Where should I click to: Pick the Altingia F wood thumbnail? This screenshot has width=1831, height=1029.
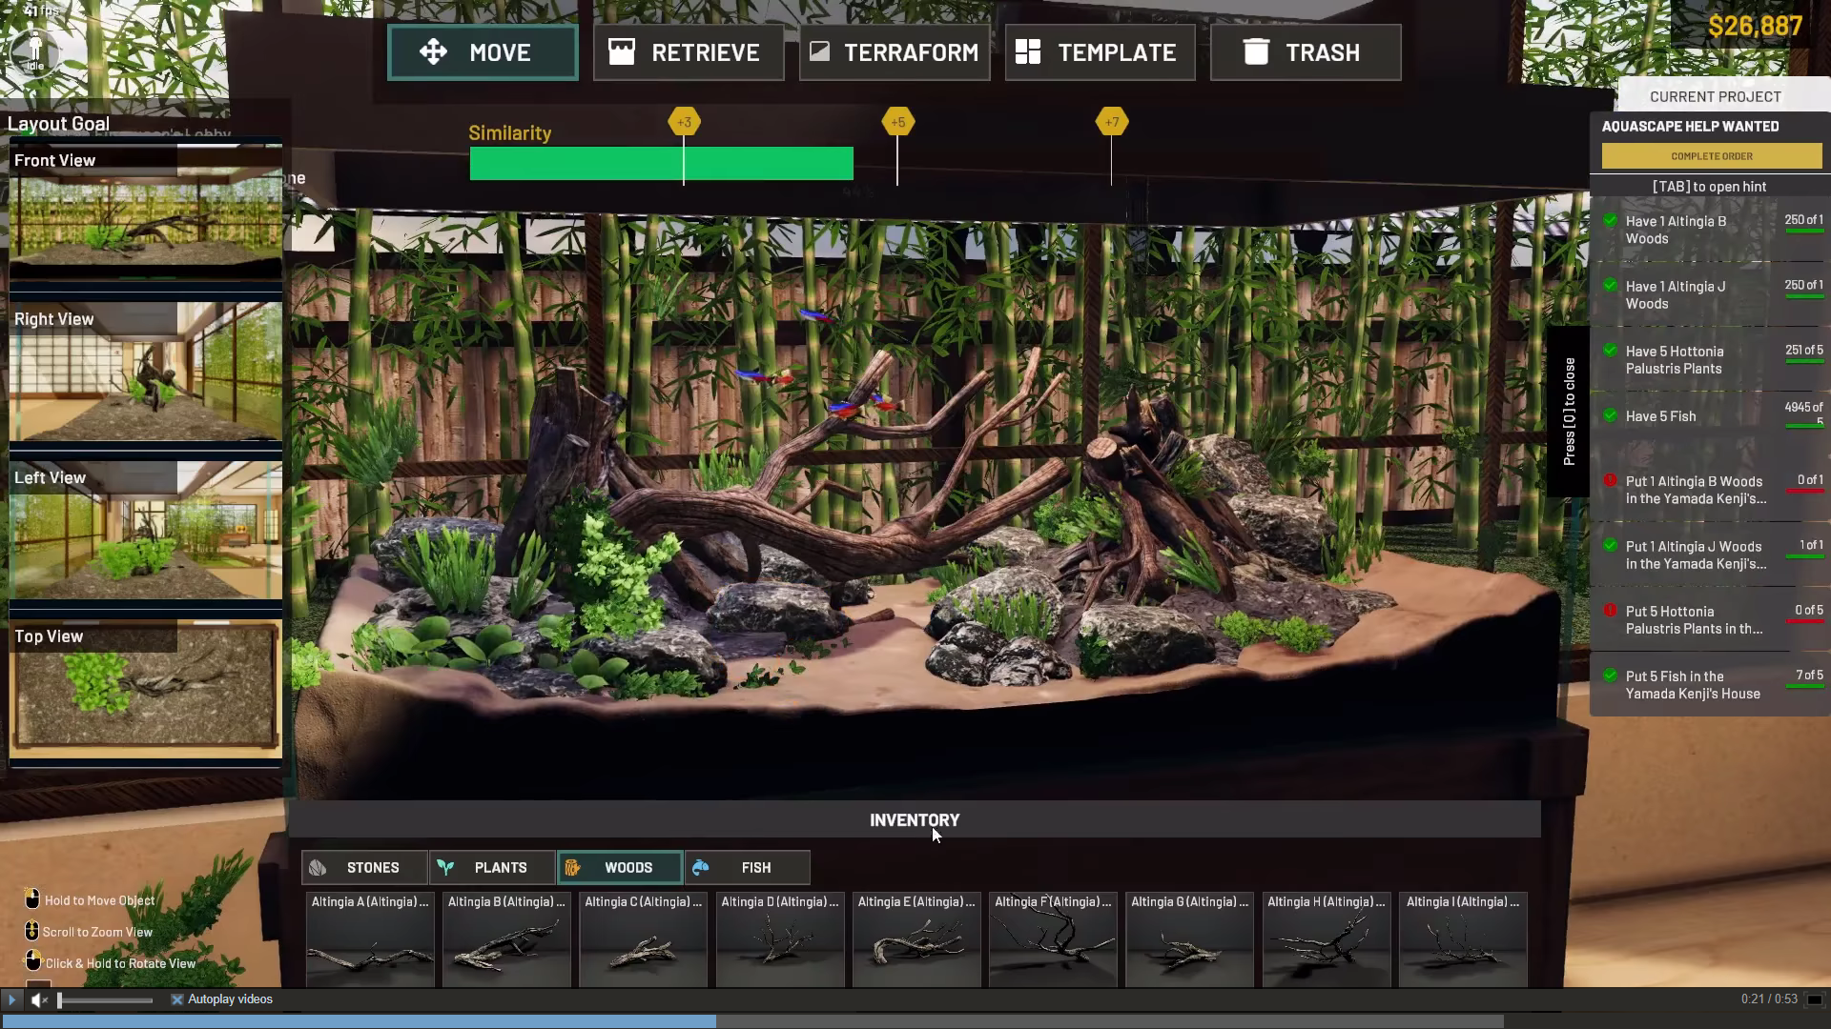pos(1053,939)
